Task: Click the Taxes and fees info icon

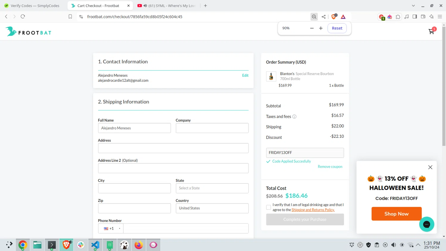Action: [294, 117]
